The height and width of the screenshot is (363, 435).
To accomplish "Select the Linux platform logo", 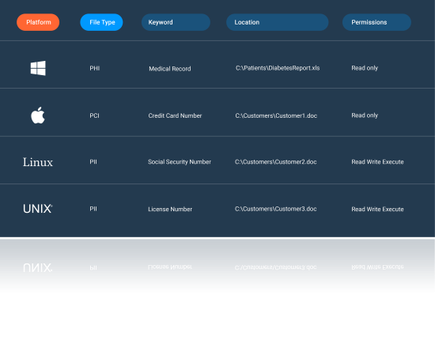I will 38,162.
